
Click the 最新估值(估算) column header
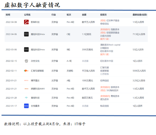pos(140,15)
